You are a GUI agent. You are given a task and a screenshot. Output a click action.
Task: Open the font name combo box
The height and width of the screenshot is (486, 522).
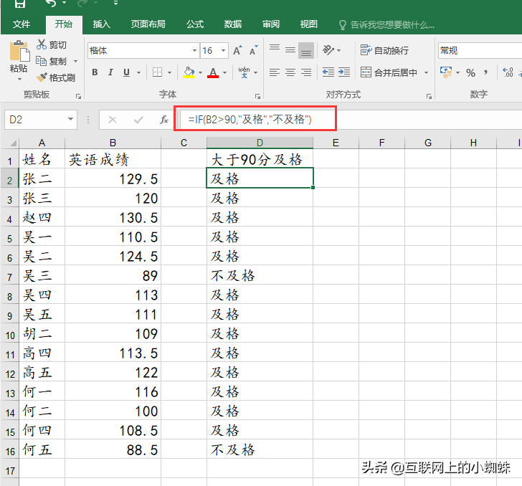[x=143, y=51]
